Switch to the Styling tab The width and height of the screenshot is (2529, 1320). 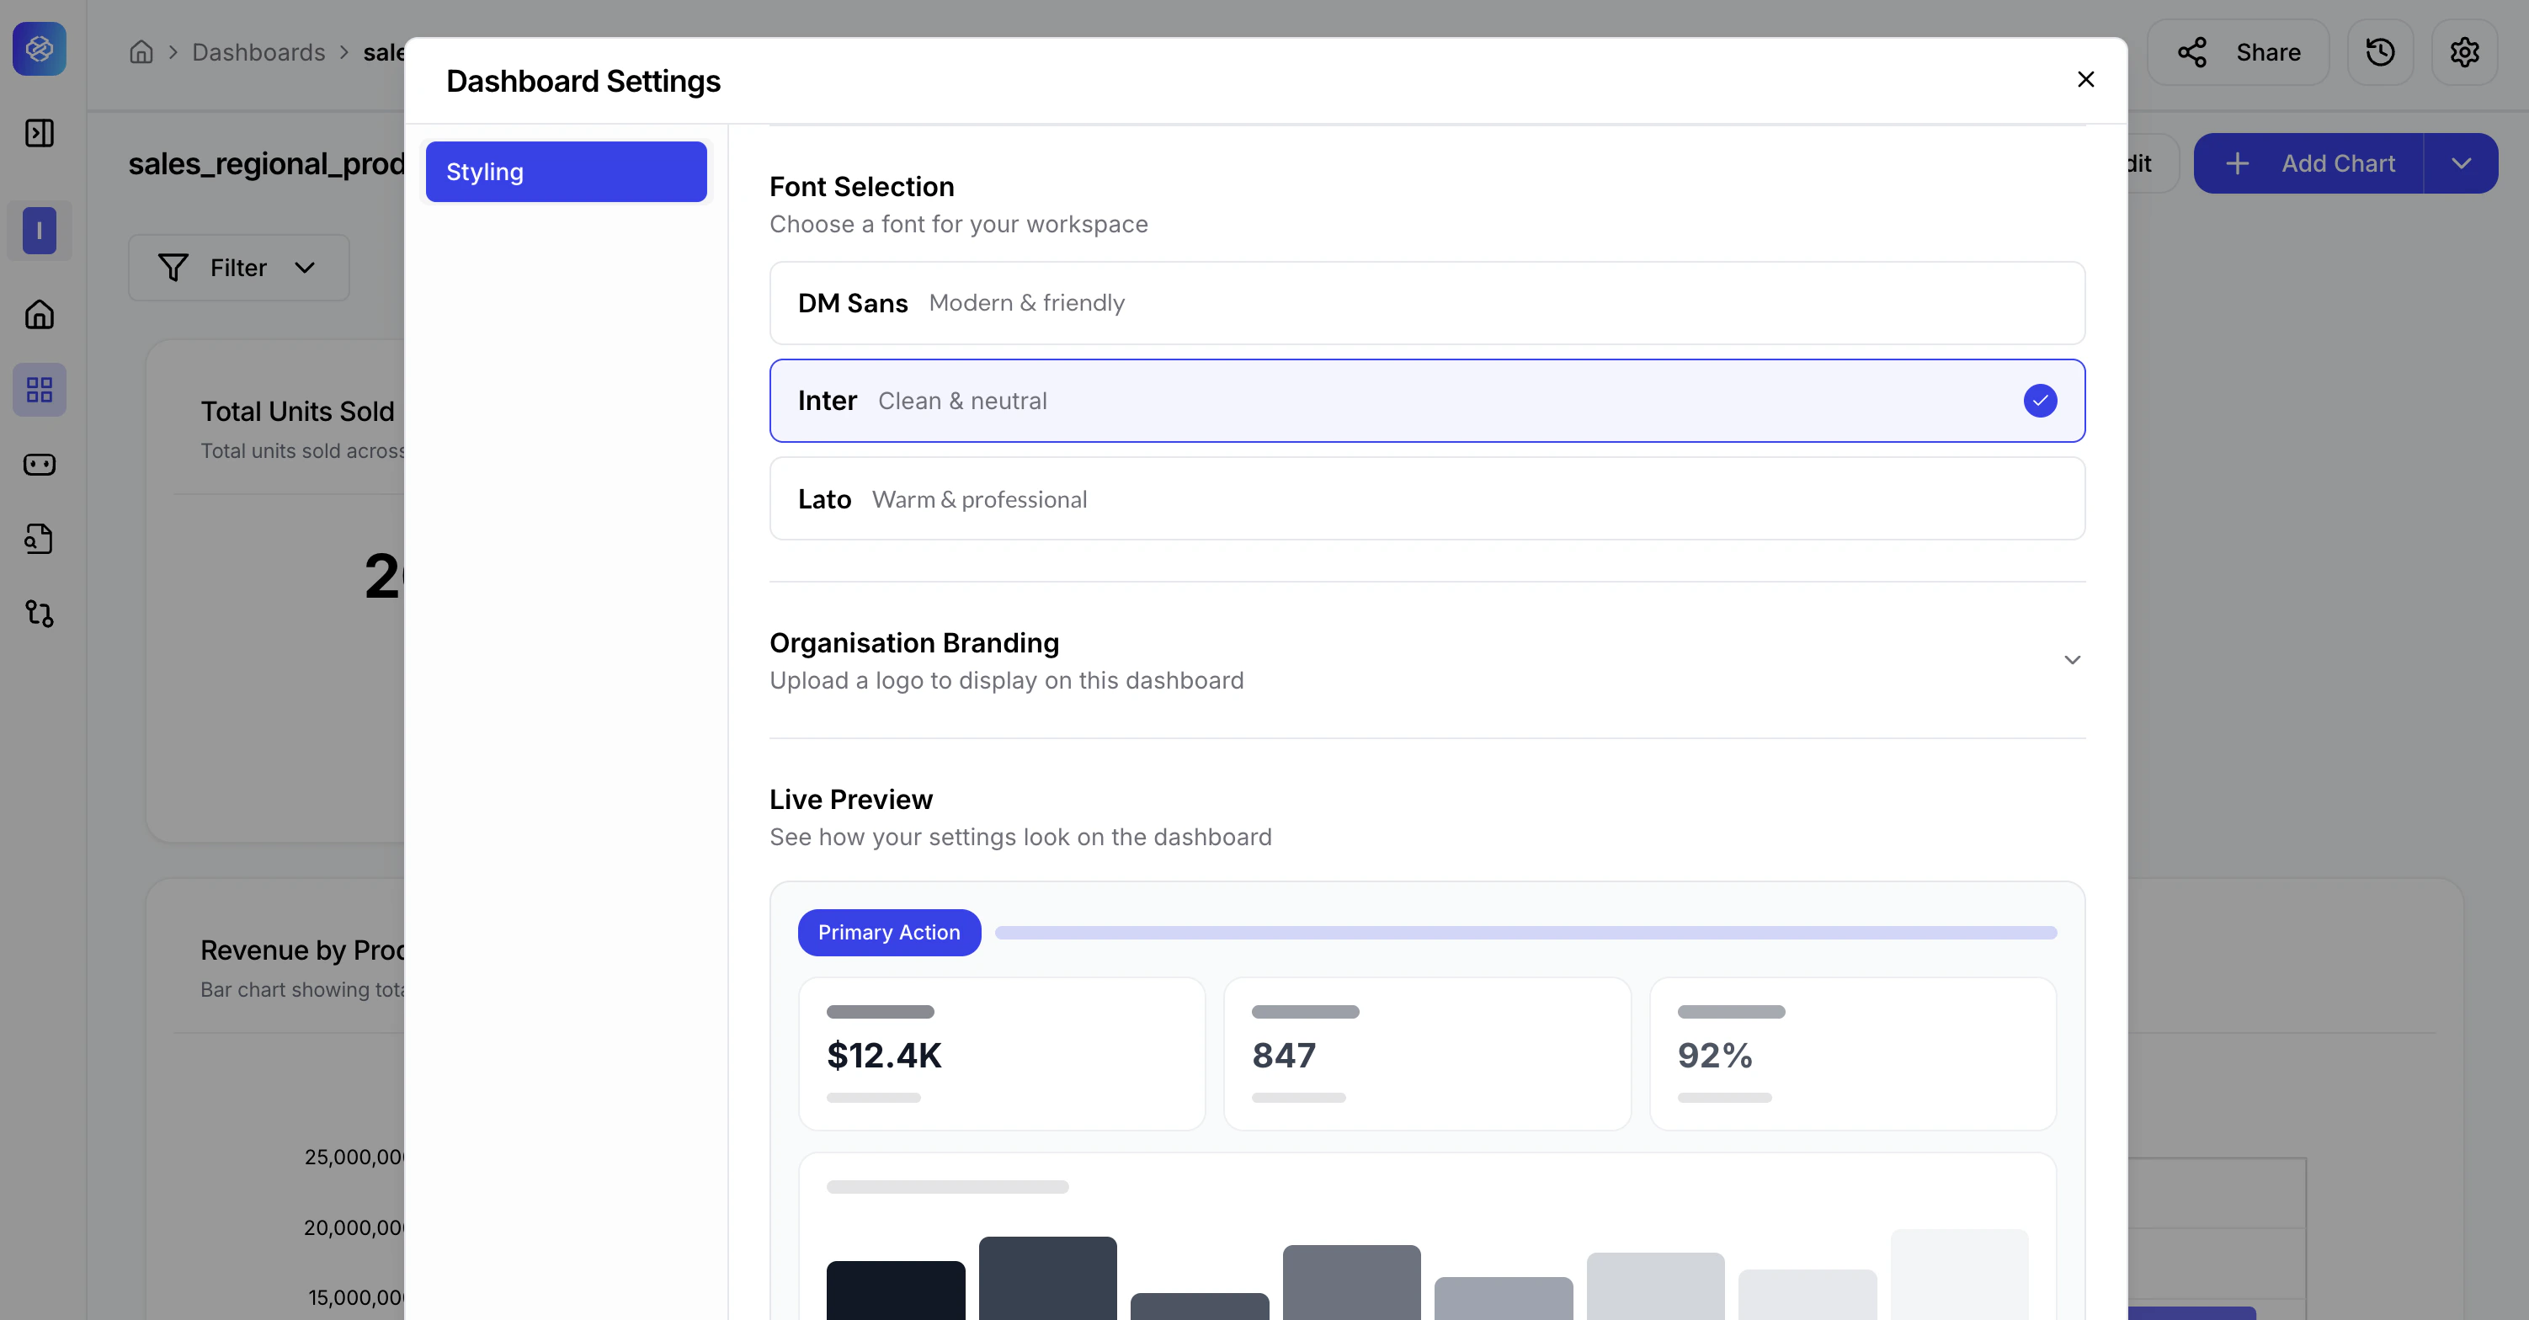(x=567, y=172)
